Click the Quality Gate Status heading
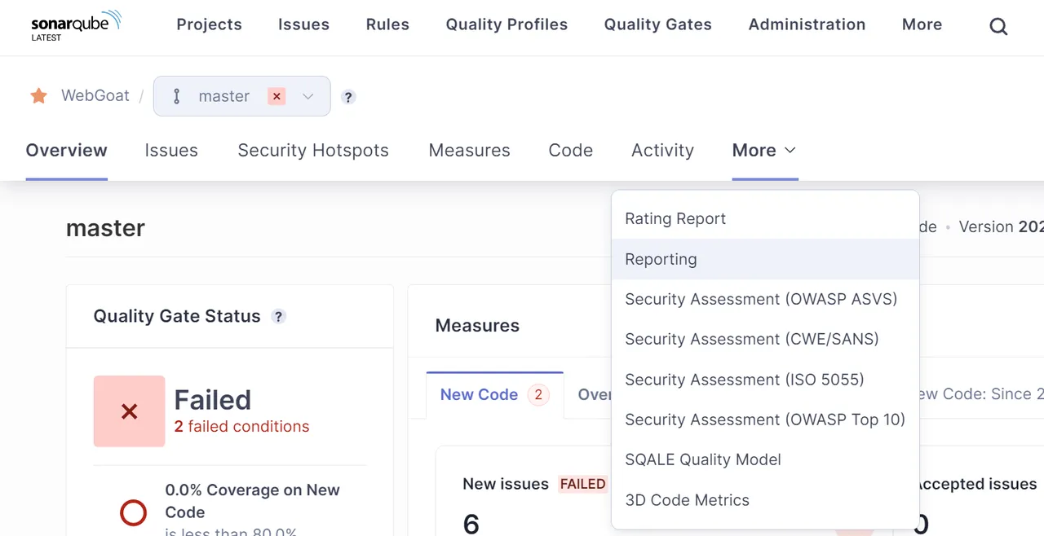The width and height of the screenshot is (1044, 536). [x=177, y=316]
